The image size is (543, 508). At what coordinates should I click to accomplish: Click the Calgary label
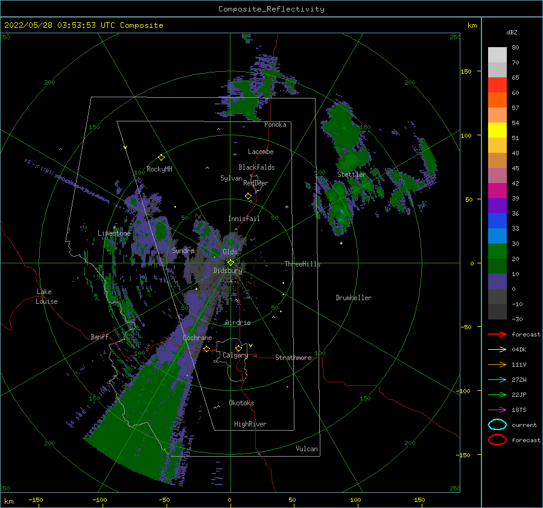235,355
